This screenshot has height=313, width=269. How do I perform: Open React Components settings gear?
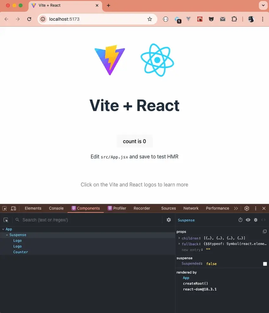pos(169,220)
